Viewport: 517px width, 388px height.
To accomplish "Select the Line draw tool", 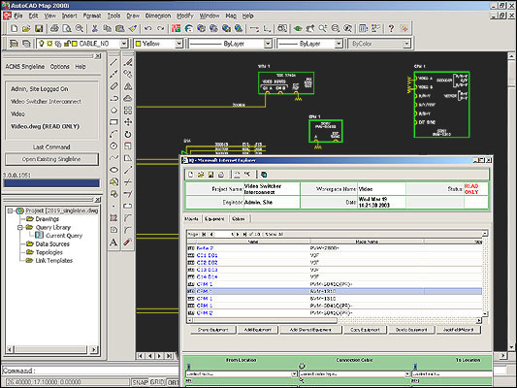I will (x=113, y=62).
